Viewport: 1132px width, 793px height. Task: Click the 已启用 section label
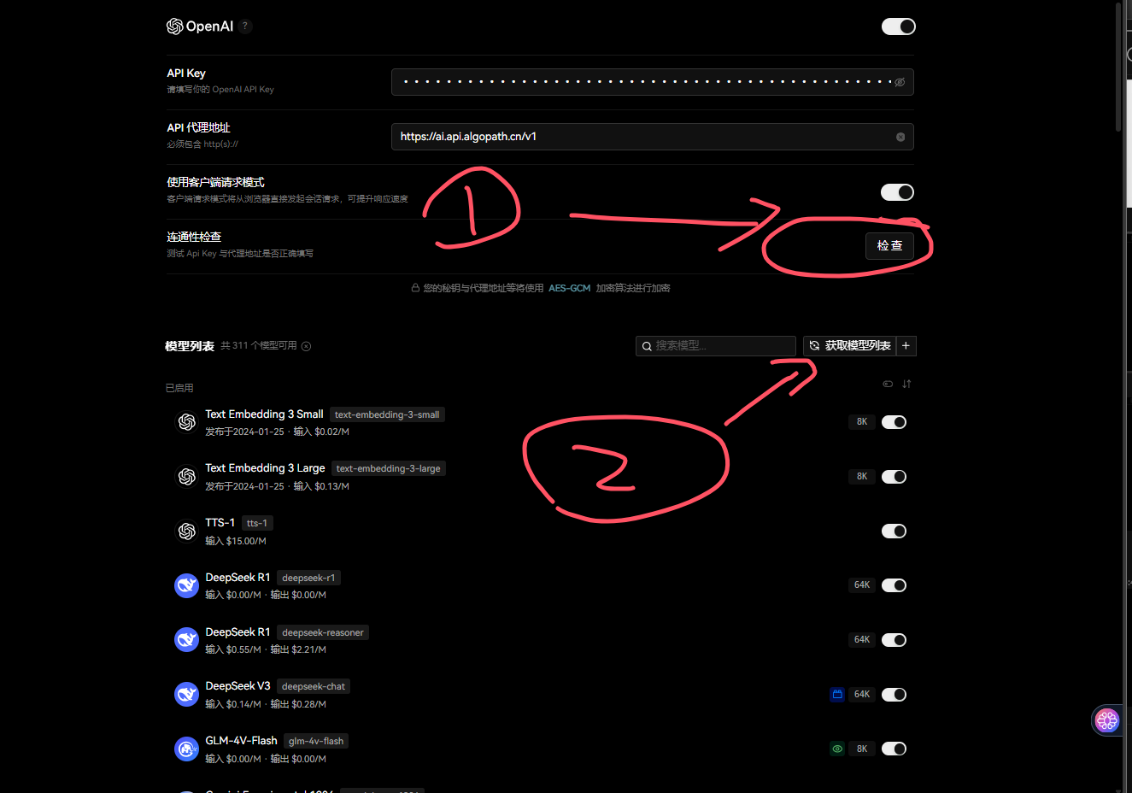click(179, 388)
